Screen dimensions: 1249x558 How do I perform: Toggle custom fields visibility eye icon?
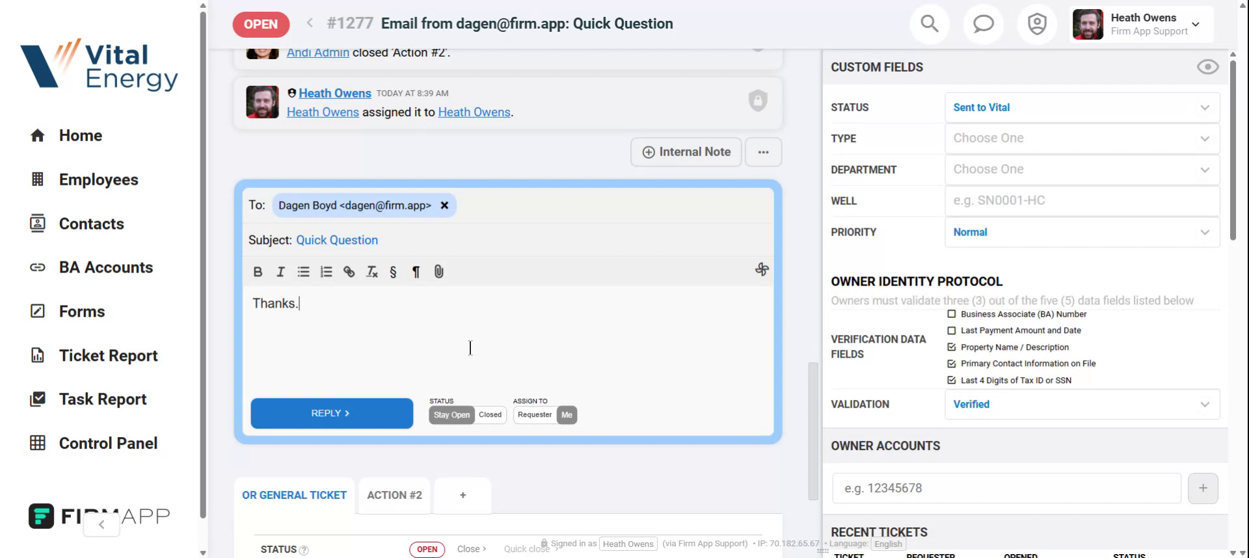[x=1207, y=67]
